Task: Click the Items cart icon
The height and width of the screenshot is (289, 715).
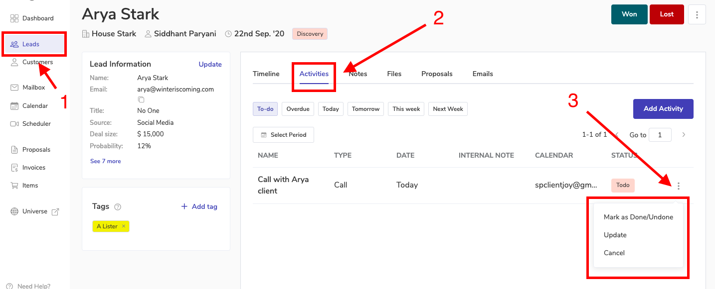Action: point(14,186)
